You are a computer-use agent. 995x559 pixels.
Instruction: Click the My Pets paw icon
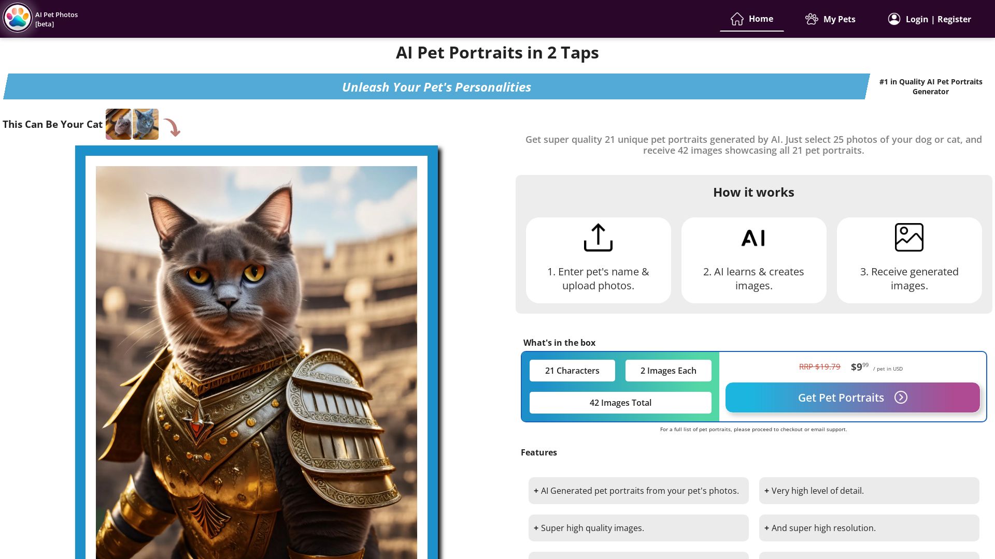[x=812, y=18]
